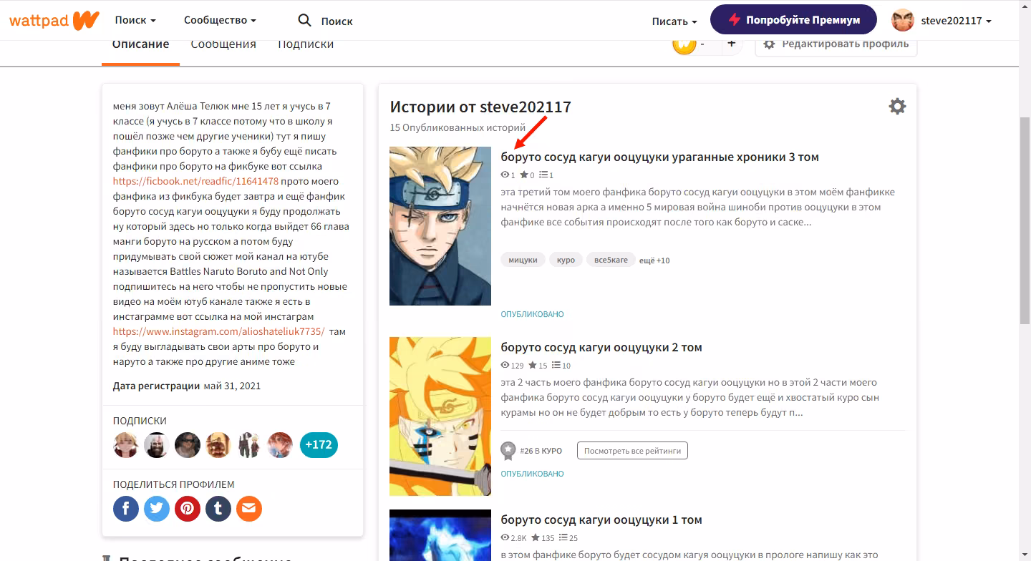Image resolution: width=1031 pixels, height=561 pixels.
Task: Open the Instagram alioshateliuk7735 link
Action: pos(218,331)
